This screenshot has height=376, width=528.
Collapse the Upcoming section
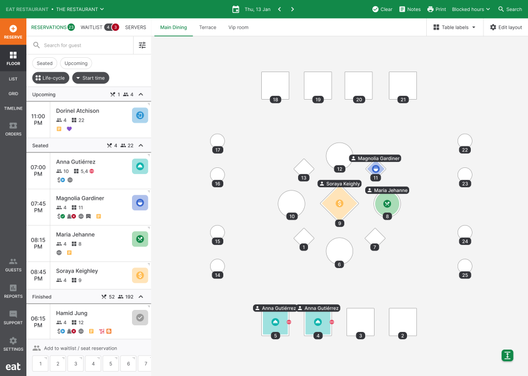click(x=141, y=94)
